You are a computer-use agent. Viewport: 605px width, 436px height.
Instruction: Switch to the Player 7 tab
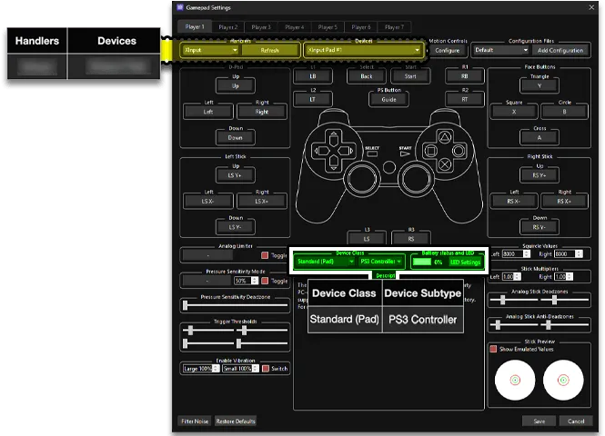394,27
